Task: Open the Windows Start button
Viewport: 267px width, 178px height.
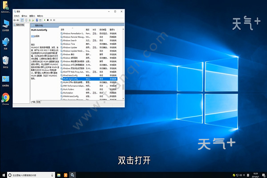Action: pyautogui.click(x=4, y=175)
